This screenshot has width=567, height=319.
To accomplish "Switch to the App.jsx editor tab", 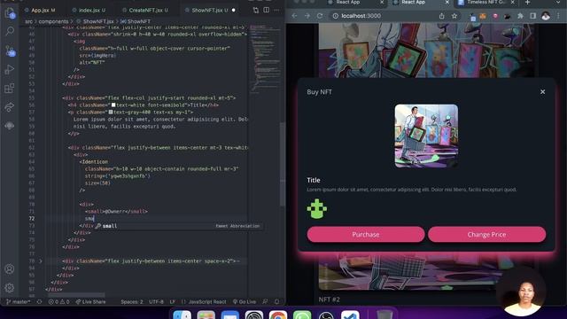I will (40, 10).
